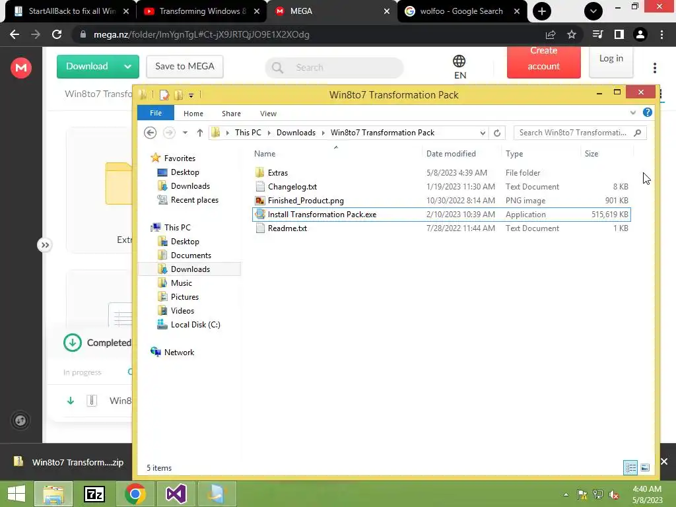Sort files by the Type column
The image size is (676, 507).
point(514,153)
